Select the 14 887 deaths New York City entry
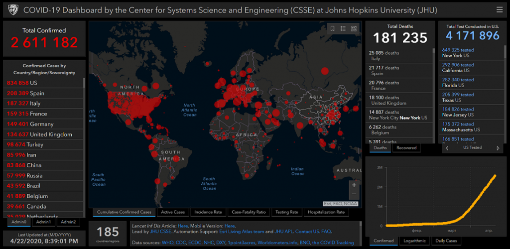510x249 pixels. tap(399, 115)
